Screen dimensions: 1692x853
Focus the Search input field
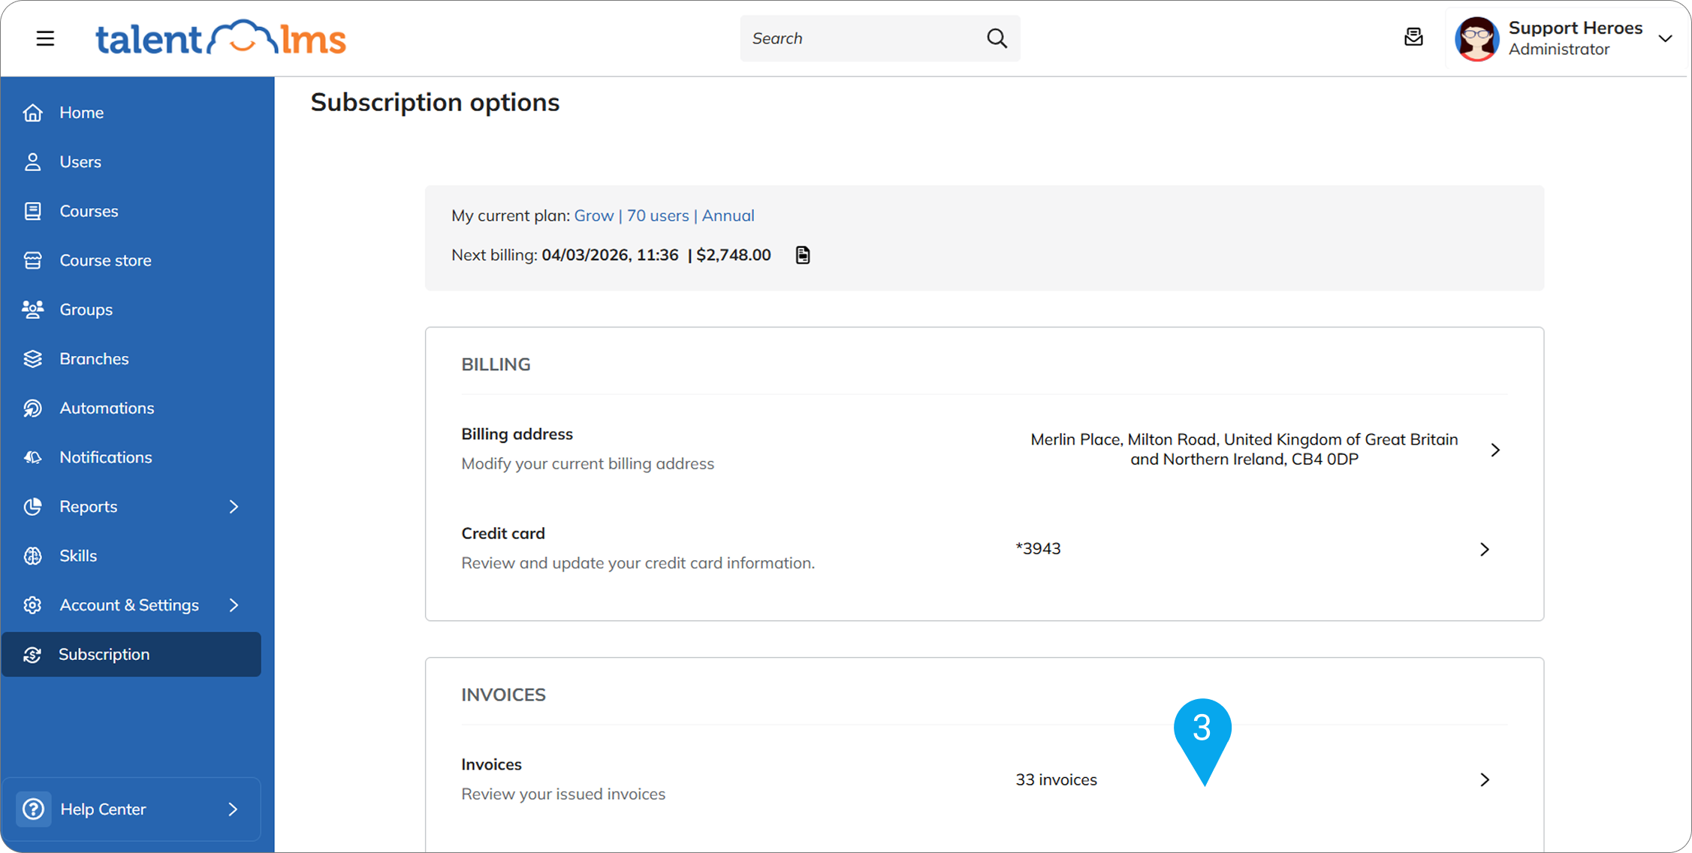(879, 38)
